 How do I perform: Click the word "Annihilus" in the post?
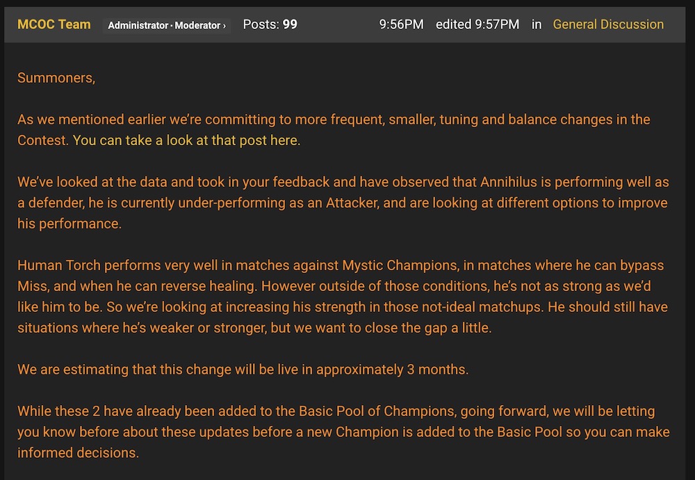point(509,182)
